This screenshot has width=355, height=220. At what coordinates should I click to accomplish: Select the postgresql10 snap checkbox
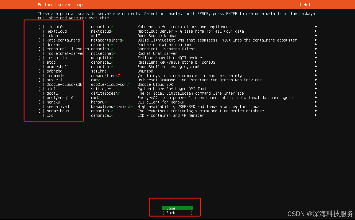click(41, 98)
